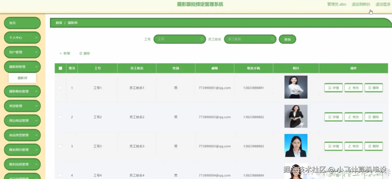This screenshot has width=392, height=179.
Task: Open photo thumbnail for 员工姓名3
Action: [x=296, y=145]
